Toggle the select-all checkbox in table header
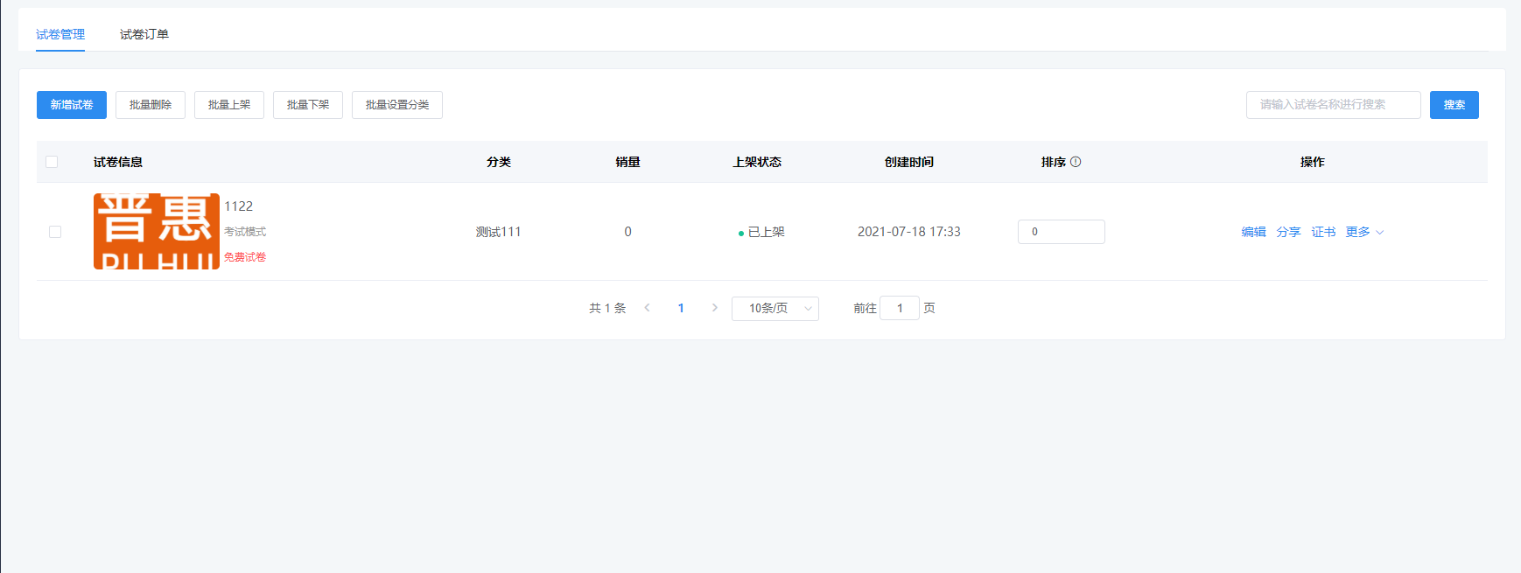Screen dimensions: 1521x573 point(52,162)
